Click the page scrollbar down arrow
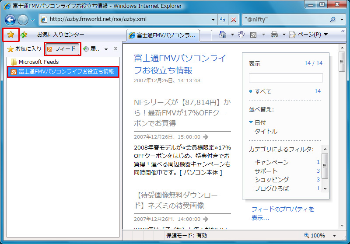Screen dimensions: 350x244 pos(342,226)
